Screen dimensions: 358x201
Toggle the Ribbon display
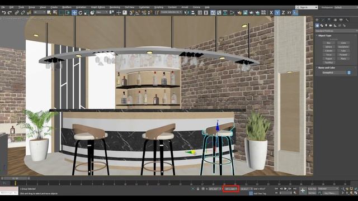point(213,13)
